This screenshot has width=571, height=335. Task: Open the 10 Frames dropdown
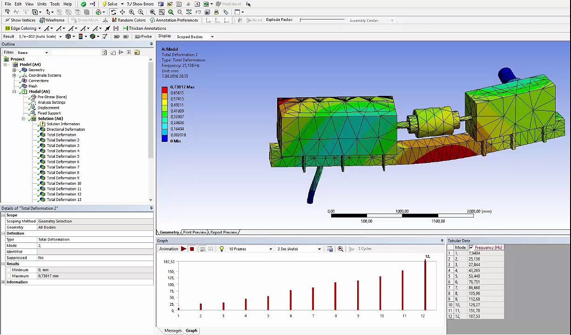270,249
